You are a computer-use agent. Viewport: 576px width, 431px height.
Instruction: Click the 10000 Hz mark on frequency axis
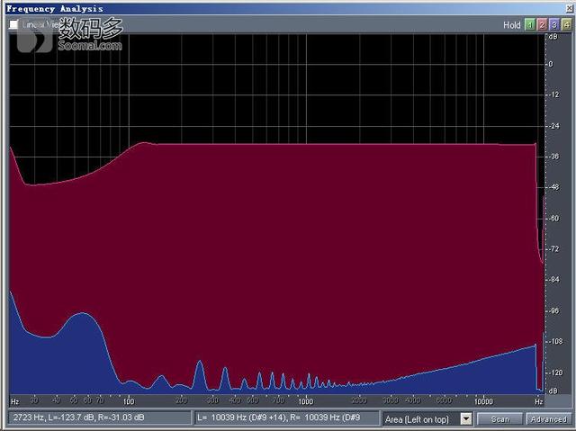[484, 400]
